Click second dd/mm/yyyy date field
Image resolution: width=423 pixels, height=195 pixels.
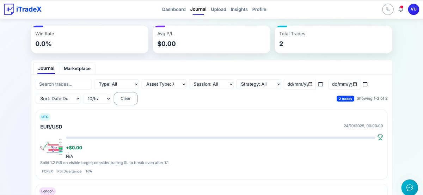coord(344,84)
